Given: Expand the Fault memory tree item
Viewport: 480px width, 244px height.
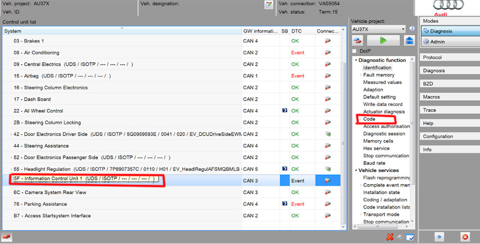Looking at the screenshot, I should coord(360,75).
